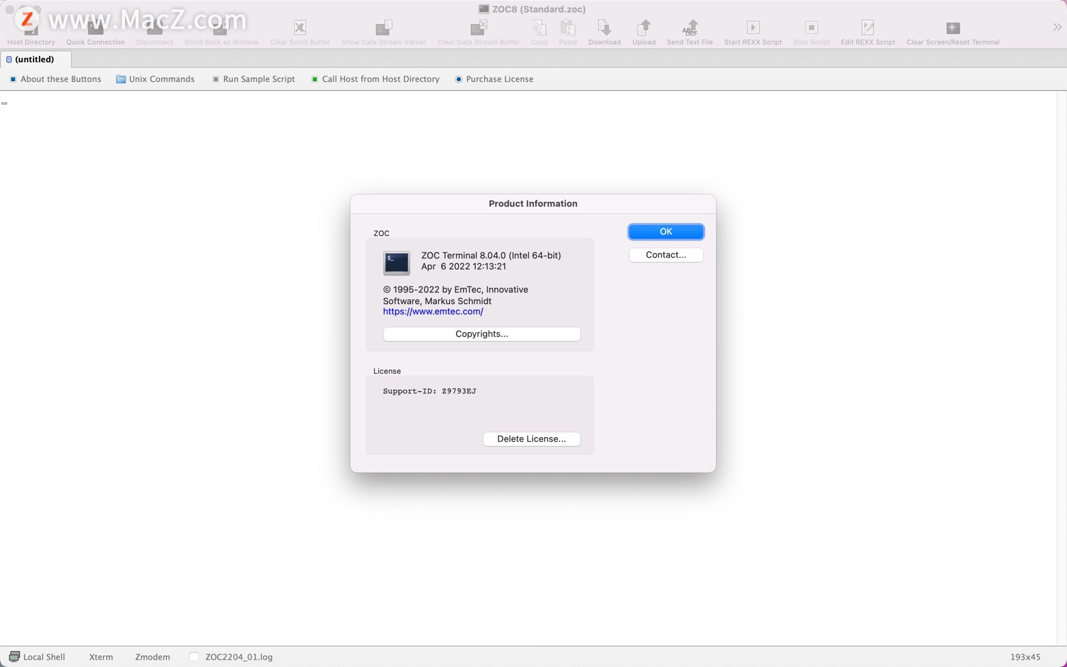This screenshot has height=667, width=1067.
Task: Click About these Buttons
Action: pos(55,79)
